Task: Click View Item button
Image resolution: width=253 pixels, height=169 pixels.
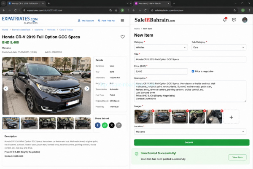Action: [x=237, y=157]
